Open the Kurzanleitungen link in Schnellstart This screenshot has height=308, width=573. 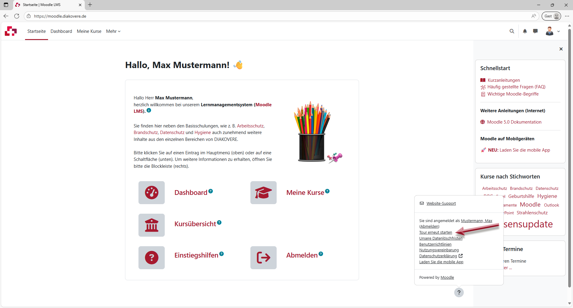point(503,80)
